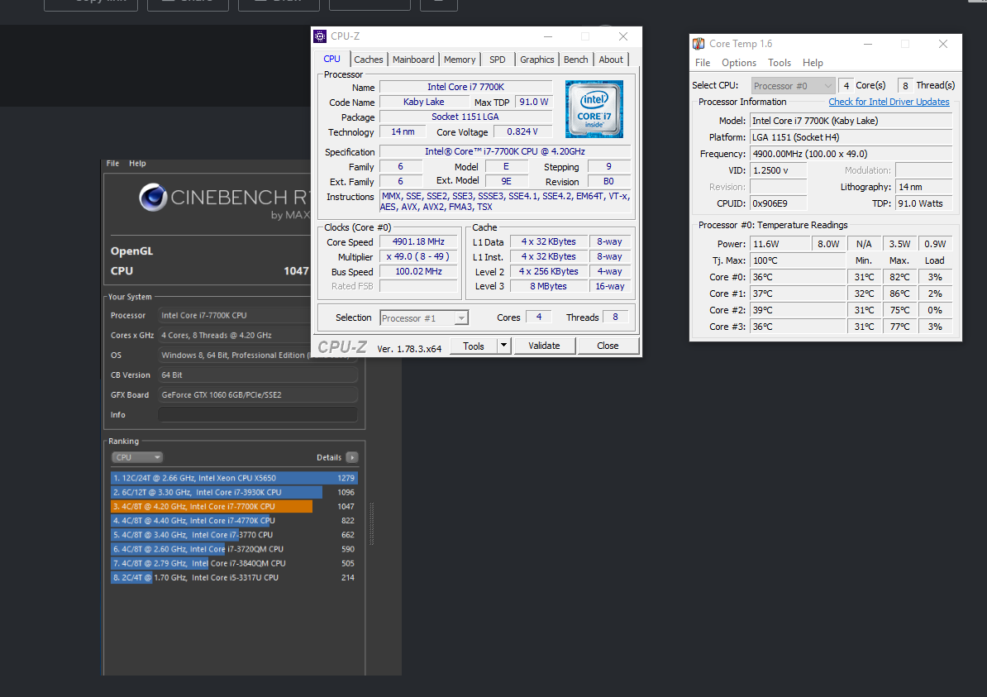Click the Tools button in CPU-Z
The image size is (987, 697).
tap(474, 346)
